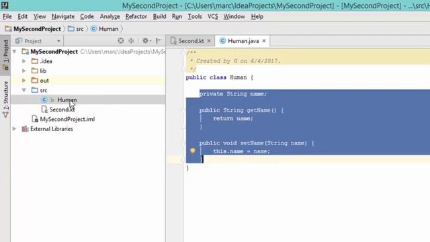Viewport: 430px width, 242px height.
Task: Click the src breadcrumb label
Action: [80, 29]
